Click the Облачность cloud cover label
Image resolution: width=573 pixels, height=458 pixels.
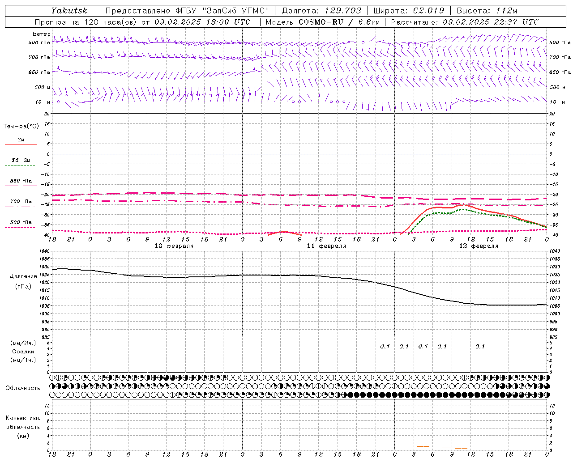pyautogui.click(x=23, y=388)
